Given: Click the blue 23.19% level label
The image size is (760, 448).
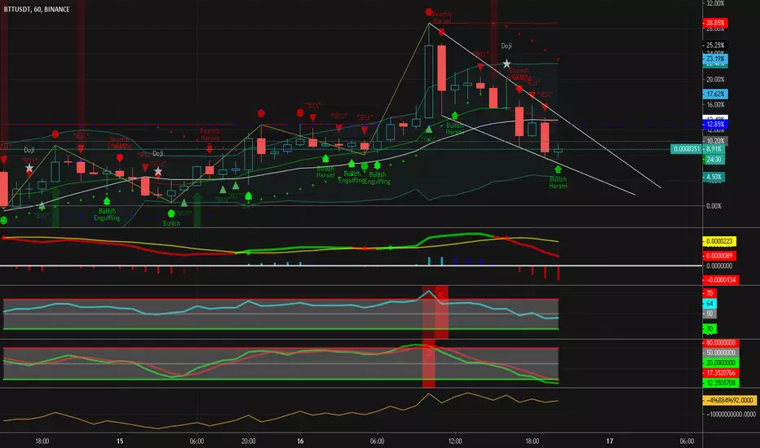Looking at the screenshot, I should [715, 59].
